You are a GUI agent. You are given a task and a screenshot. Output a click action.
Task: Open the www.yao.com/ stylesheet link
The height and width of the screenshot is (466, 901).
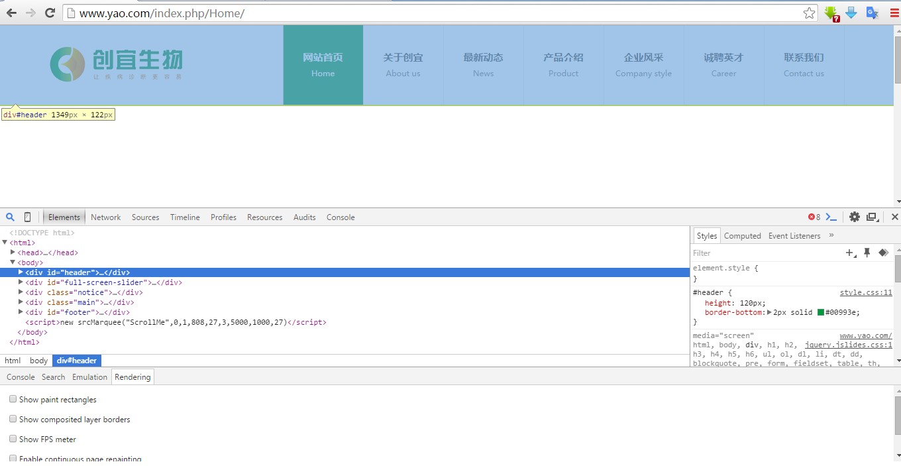[866, 336]
